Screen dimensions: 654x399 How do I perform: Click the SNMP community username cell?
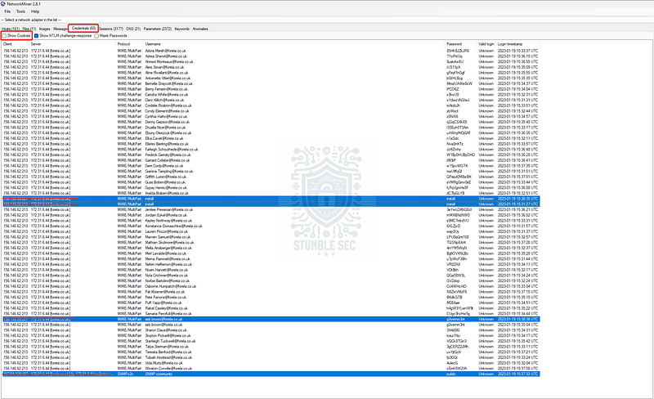(x=159, y=374)
